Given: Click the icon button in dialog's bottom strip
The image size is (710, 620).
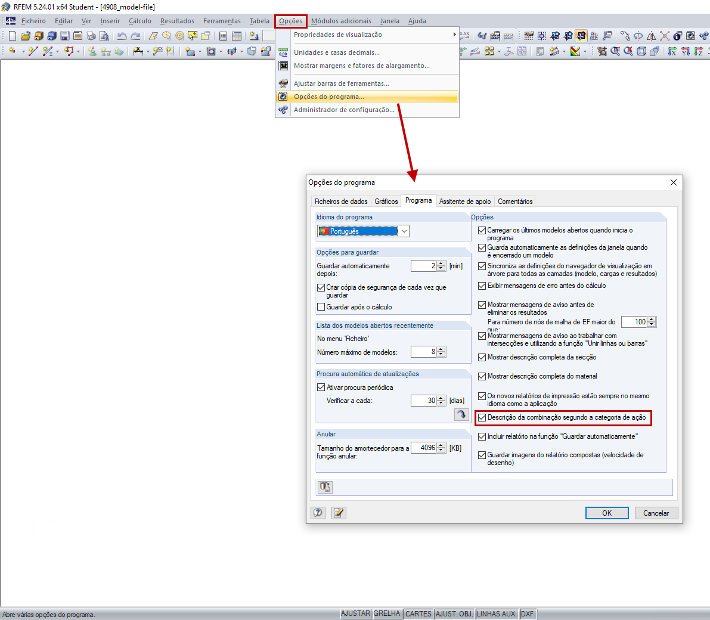Looking at the screenshot, I should coord(325,487).
